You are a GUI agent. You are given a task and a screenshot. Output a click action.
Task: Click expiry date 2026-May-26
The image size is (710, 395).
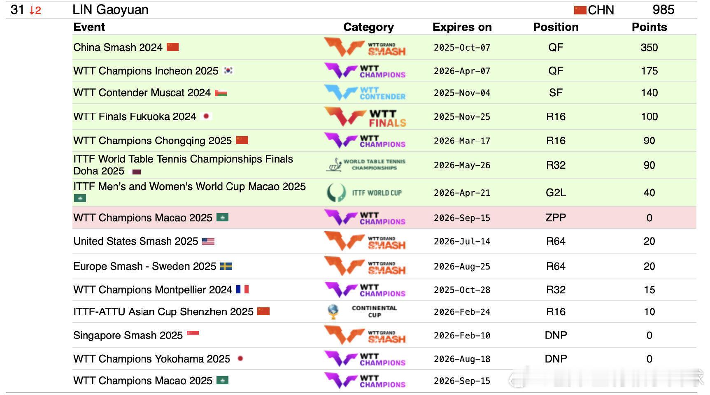point(462,165)
